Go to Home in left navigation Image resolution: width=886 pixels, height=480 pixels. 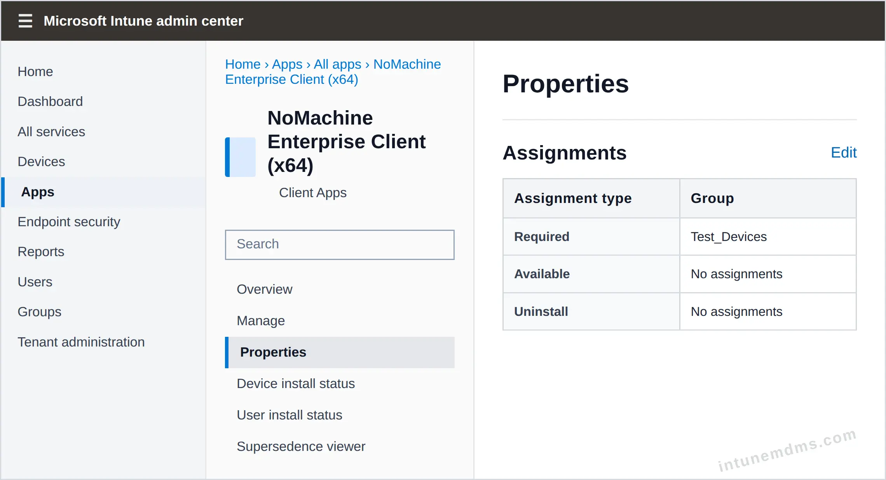point(35,71)
